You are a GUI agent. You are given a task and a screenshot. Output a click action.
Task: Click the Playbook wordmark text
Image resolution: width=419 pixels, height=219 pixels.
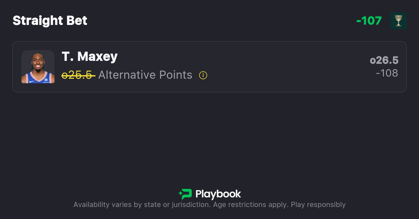tap(218, 194)
